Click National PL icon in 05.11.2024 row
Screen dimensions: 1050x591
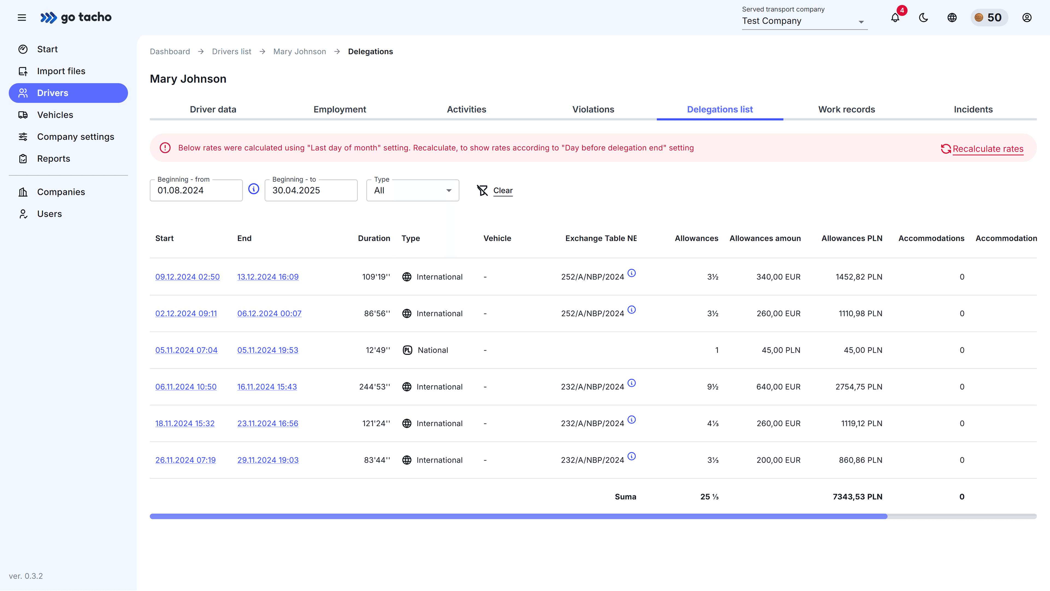coord(407,351)
